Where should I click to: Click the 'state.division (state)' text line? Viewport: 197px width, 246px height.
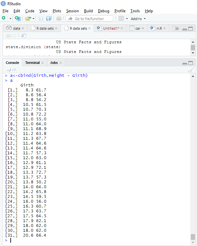(33, 47)
